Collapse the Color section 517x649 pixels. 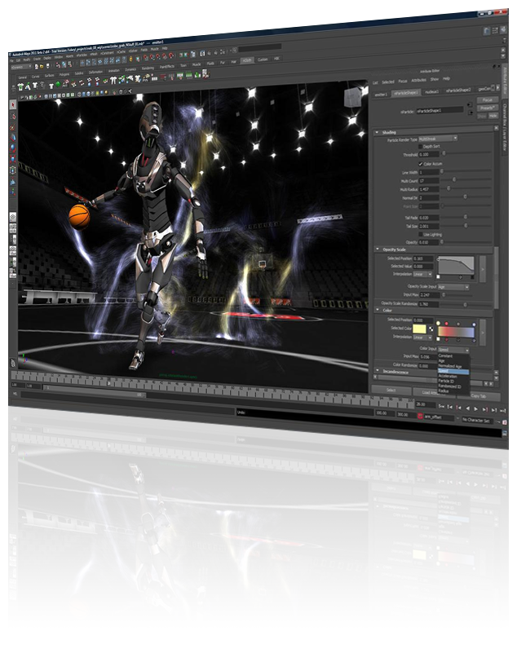(x=377, y=310)
